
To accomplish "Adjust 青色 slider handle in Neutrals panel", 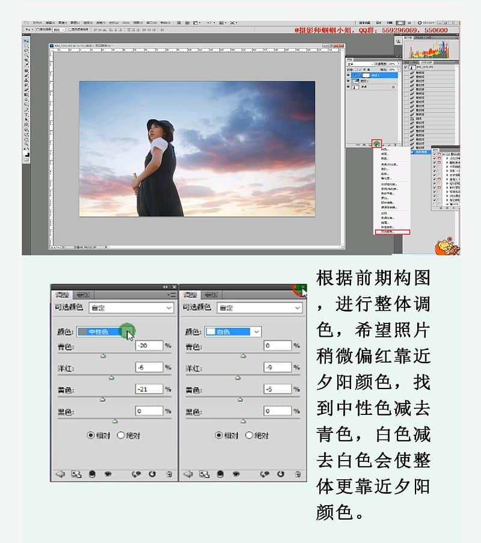I will (x=103, y=355).
